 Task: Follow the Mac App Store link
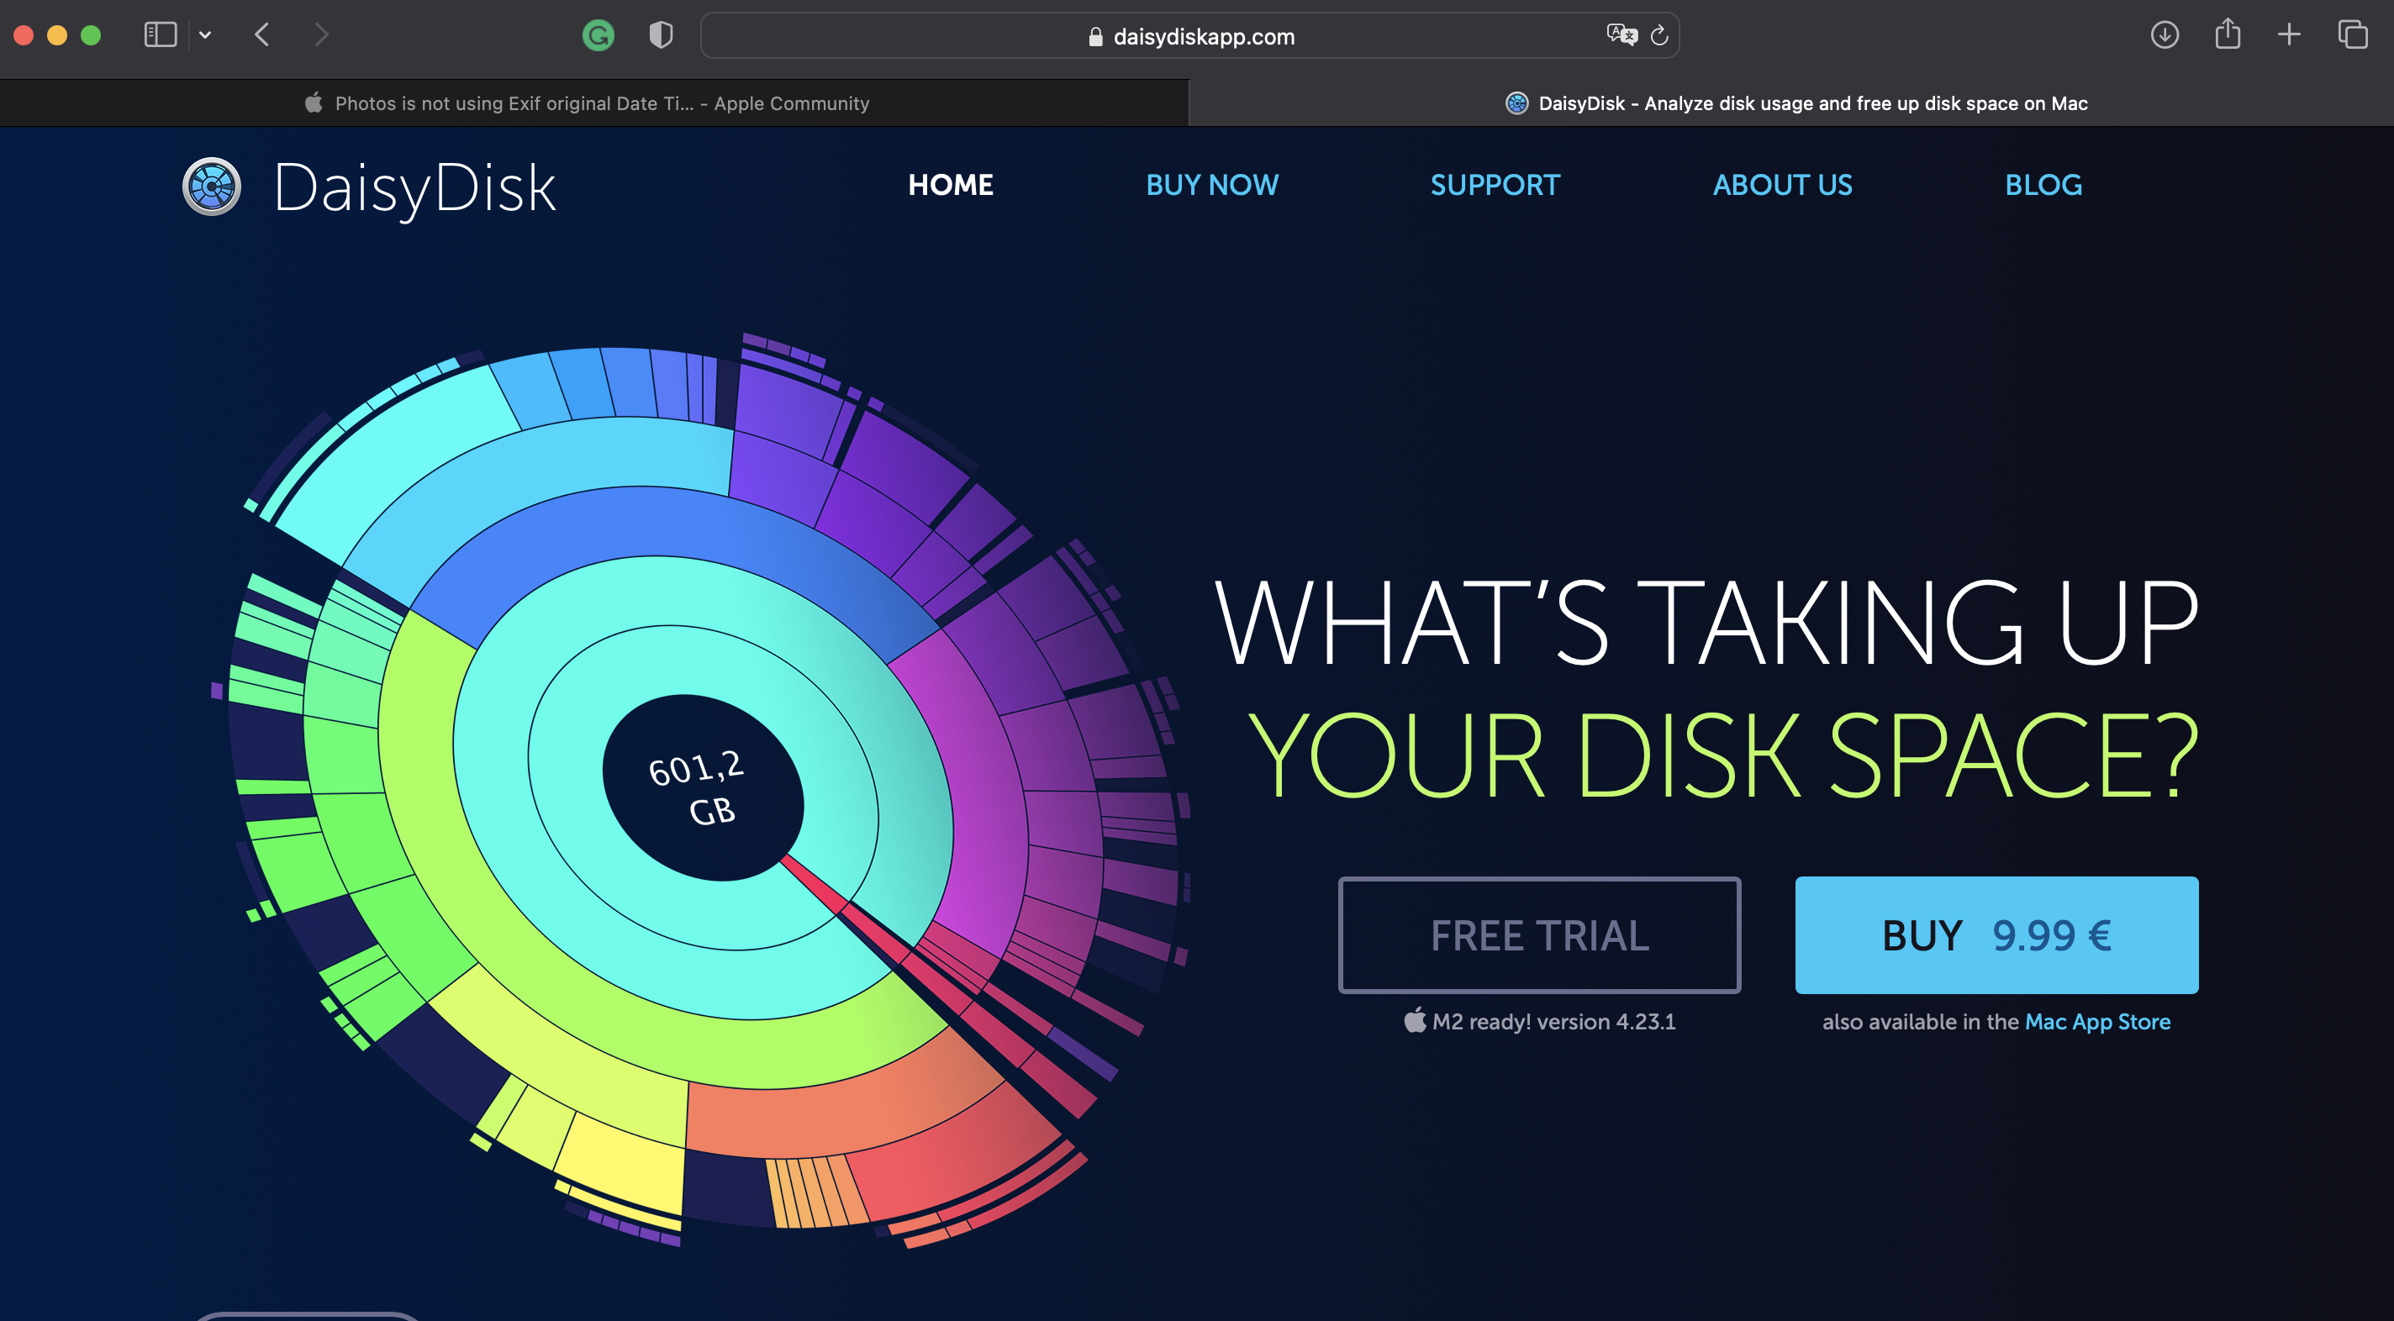pos(2096,1022)
